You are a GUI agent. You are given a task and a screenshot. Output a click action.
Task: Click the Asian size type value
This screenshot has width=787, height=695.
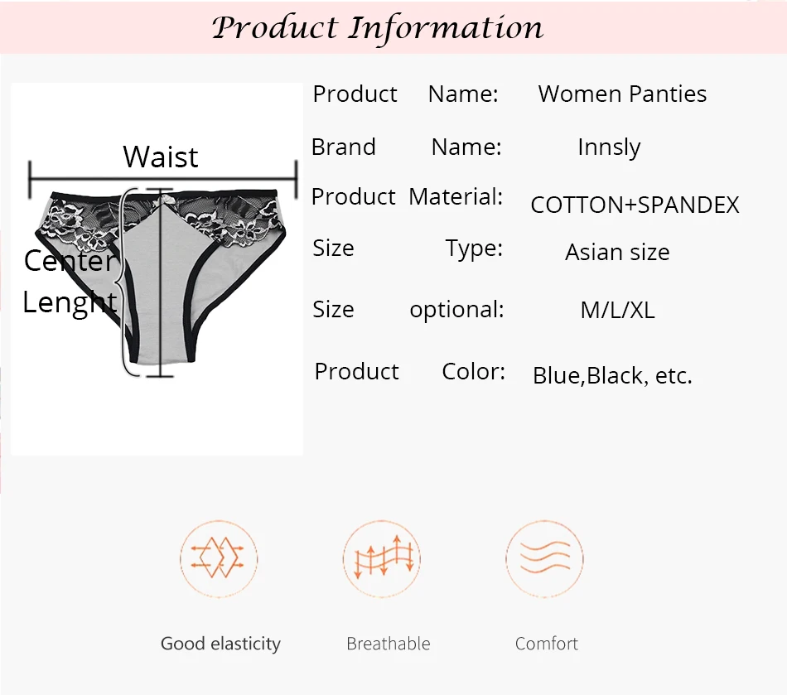click(x=617, y=252)
